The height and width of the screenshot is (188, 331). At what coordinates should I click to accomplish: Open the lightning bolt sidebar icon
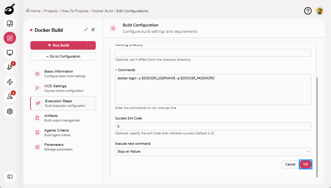tap(10, 82)
